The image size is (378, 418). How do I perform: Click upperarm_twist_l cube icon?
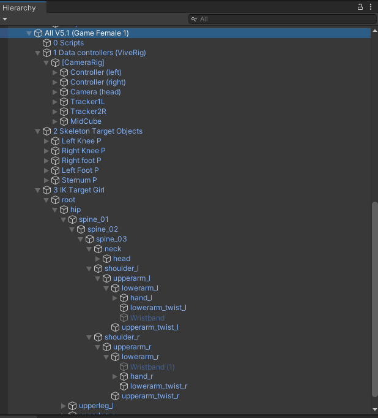coord(115,327)
